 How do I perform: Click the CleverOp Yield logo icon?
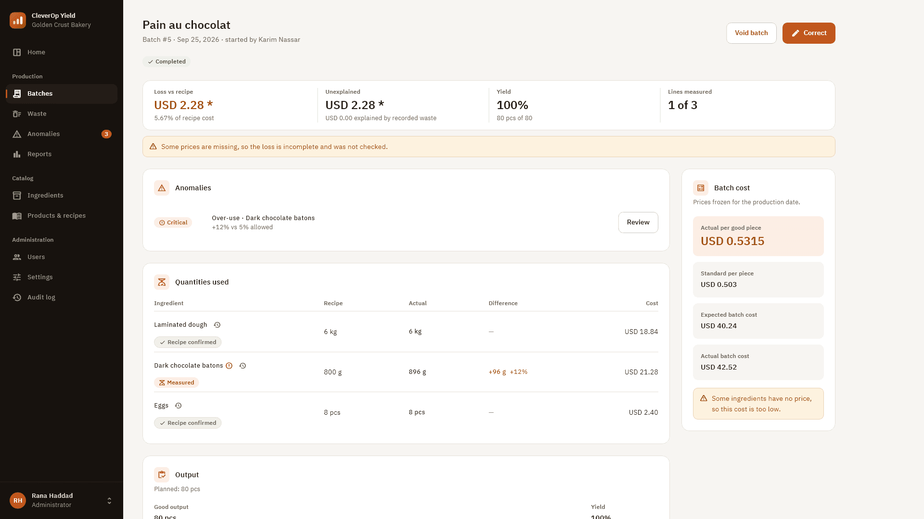point(18,20)
